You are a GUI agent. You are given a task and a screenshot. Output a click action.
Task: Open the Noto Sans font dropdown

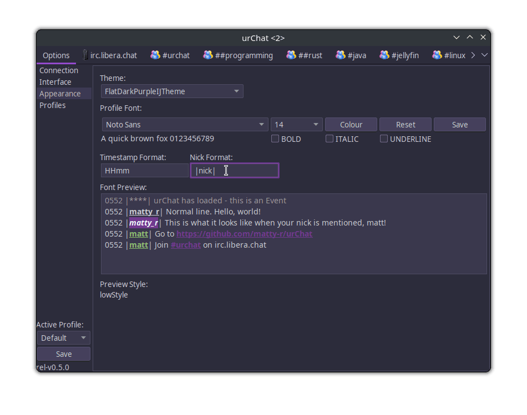click(x=185, y=125)
